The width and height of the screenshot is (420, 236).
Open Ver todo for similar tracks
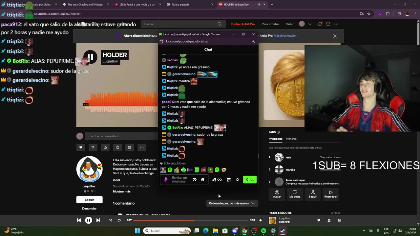pyautogui.click(x=335, y=213)
